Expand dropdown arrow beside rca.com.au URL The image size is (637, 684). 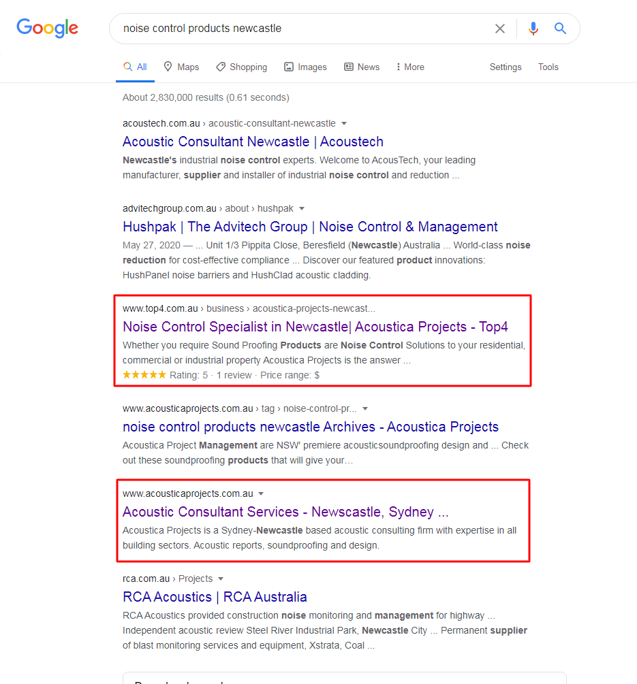click(x=220, y=579)
